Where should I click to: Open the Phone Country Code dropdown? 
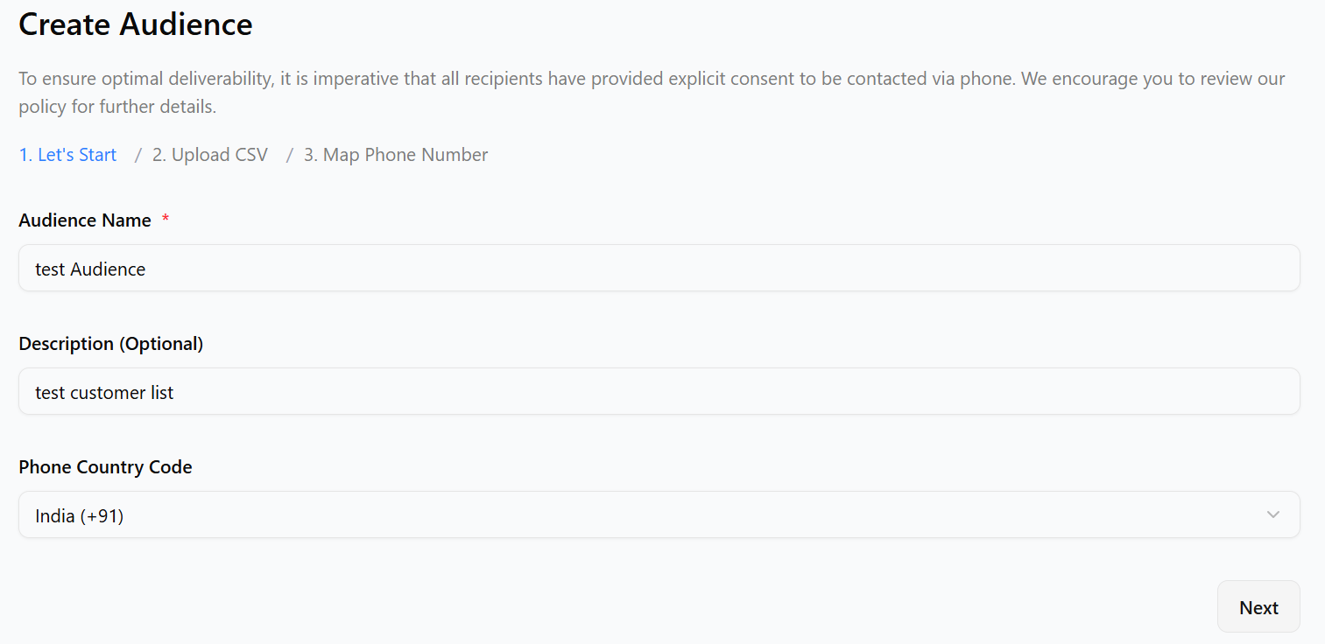point(659,514)
